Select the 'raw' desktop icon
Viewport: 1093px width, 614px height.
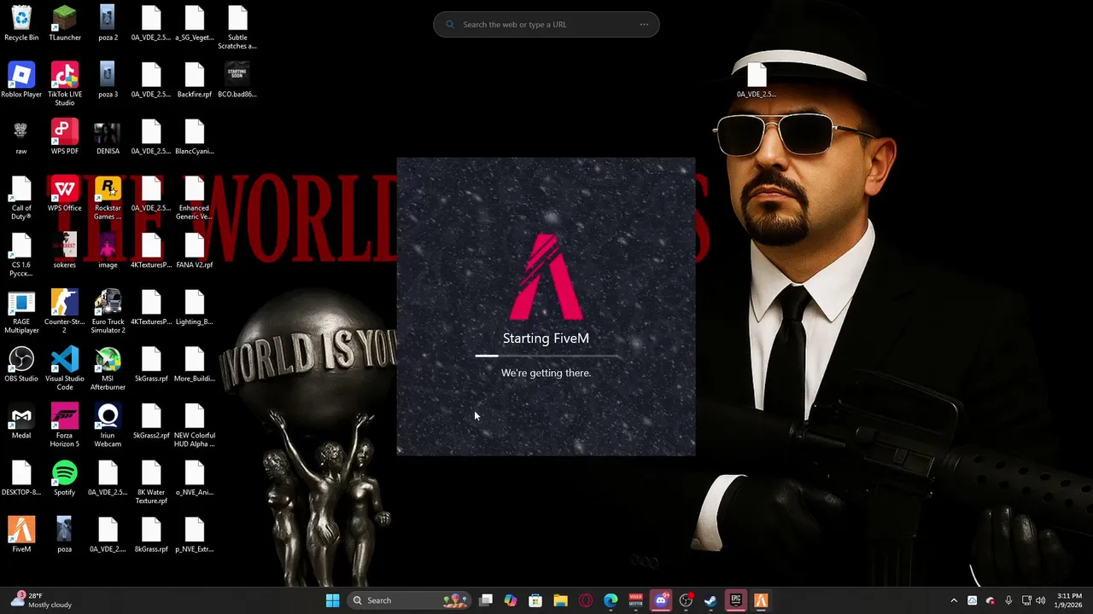21,137
